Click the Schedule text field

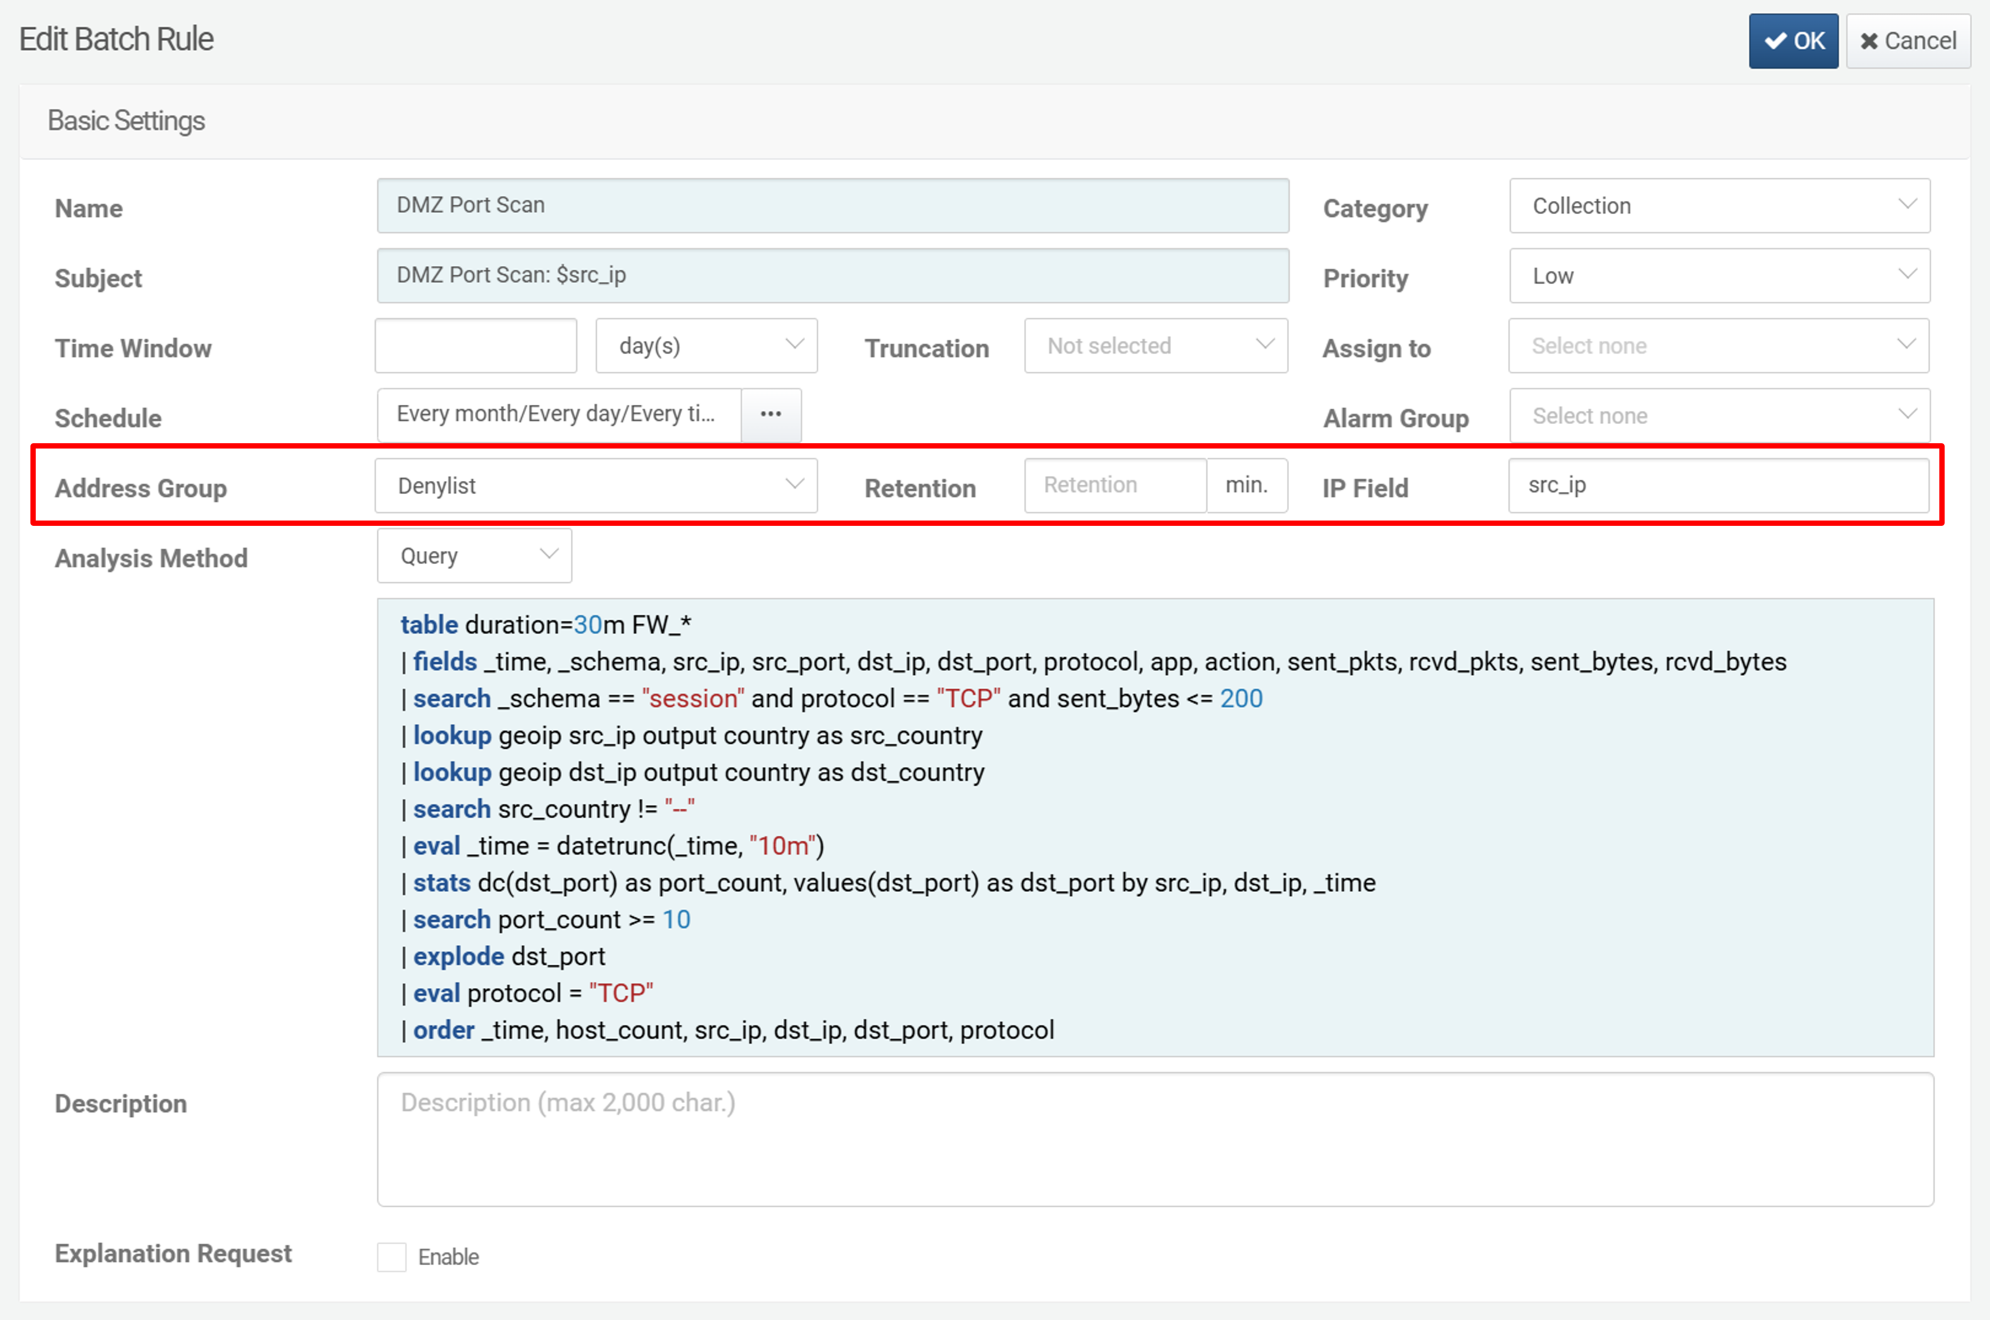pyautogui.click(x=559, y=414)
